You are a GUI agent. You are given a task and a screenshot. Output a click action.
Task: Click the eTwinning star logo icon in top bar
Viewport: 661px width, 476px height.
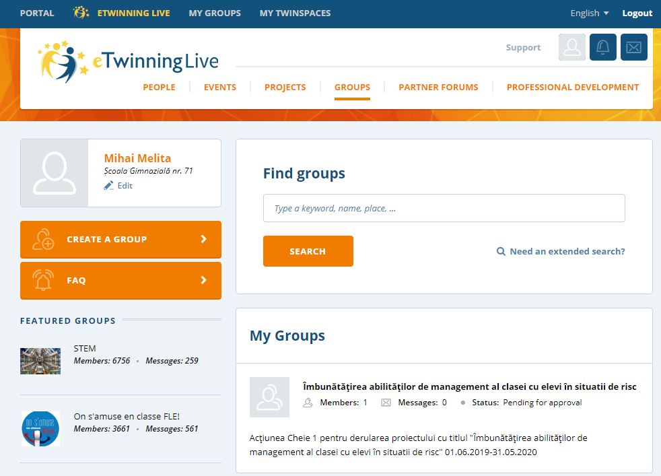point(81,13)
